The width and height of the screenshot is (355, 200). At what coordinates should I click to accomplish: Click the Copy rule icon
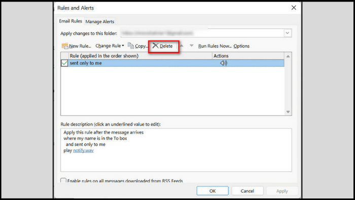[131, 46]
